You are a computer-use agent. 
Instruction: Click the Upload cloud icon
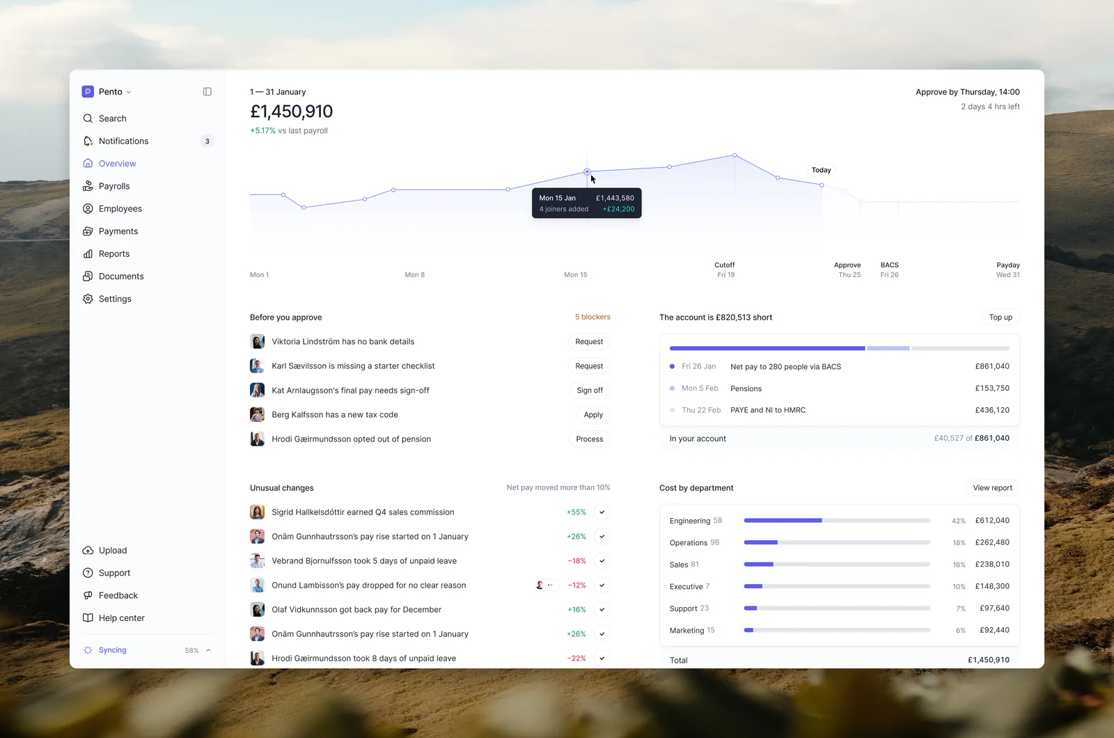pos(88,551)
